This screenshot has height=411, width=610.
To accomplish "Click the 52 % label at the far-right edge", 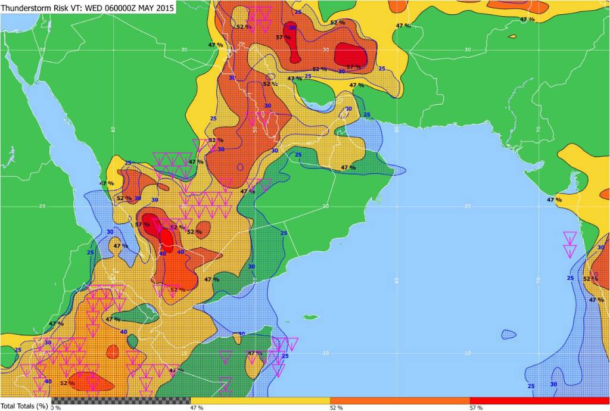I will coord(590,279).
